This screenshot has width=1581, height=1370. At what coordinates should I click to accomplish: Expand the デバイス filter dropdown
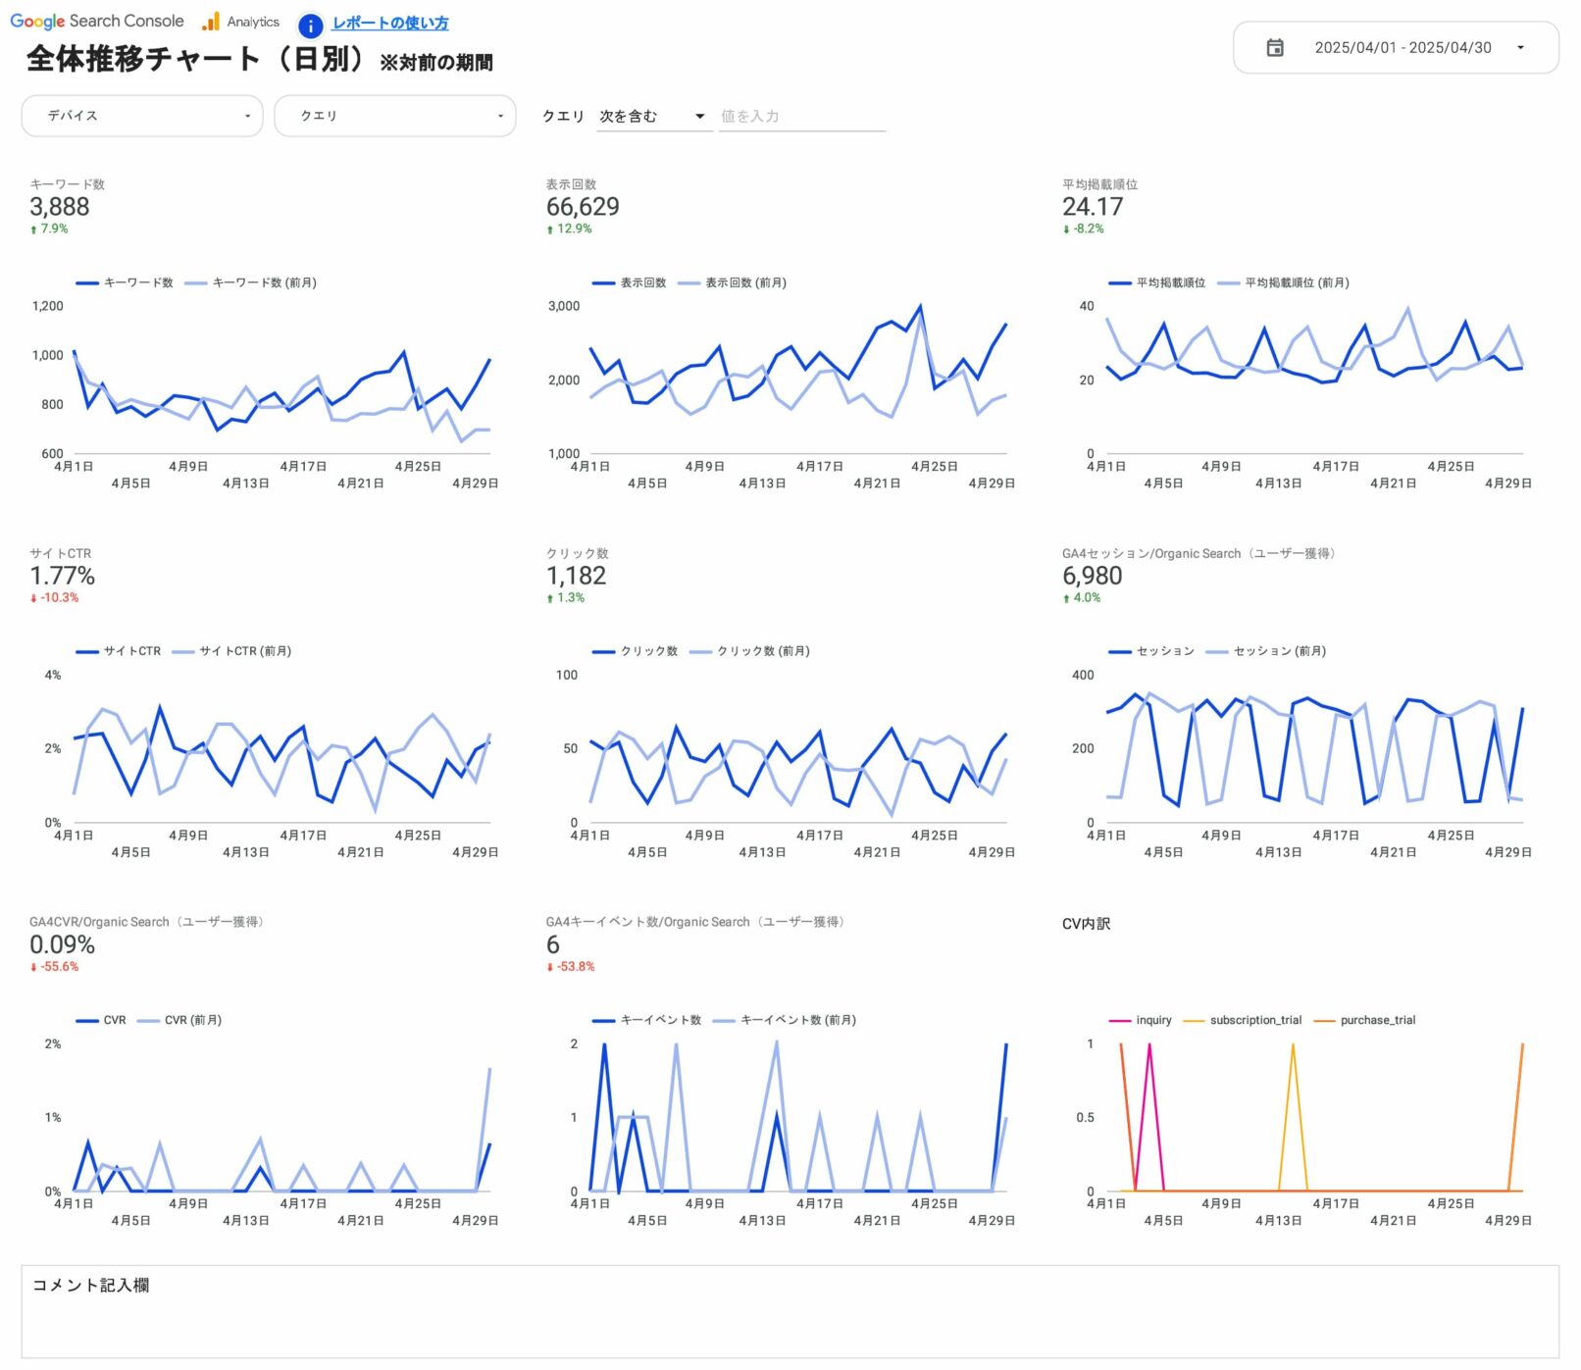click(142, 116)
